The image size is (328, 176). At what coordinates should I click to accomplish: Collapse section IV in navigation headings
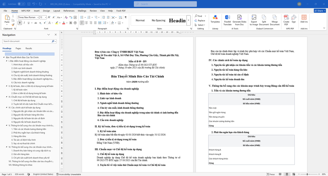tap(7, 108)
